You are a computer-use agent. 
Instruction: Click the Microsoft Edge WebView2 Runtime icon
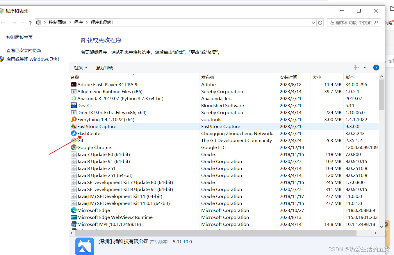[74, 217]
